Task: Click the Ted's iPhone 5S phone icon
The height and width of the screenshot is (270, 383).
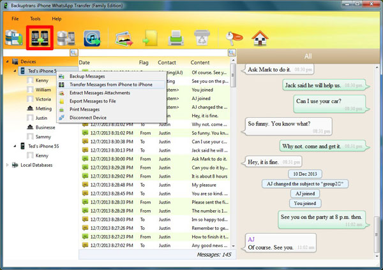Action: coord(22,146)
